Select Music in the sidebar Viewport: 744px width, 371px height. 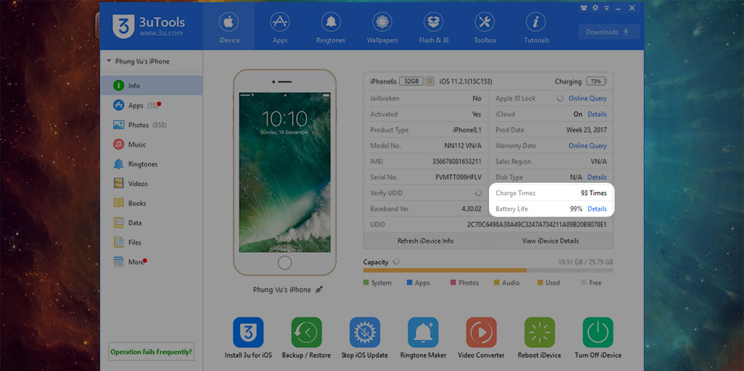(151, 144)
